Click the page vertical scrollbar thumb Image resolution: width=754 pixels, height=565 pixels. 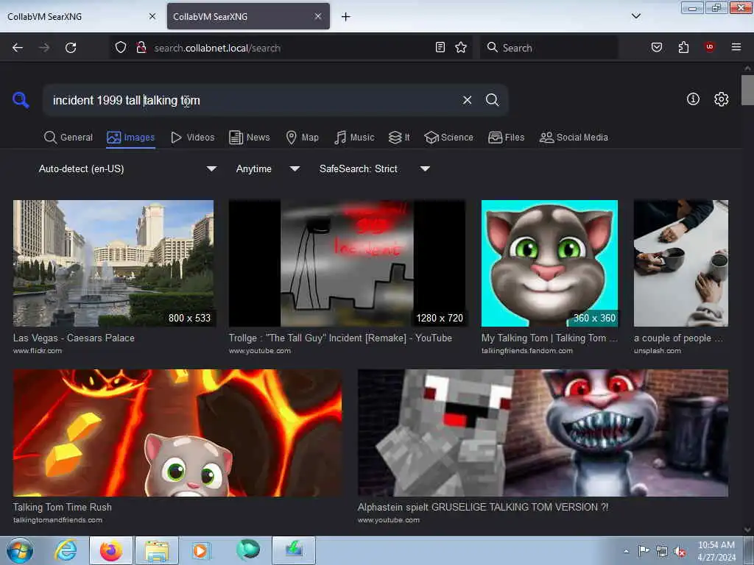pyautogui.click(x=747, y=90)
